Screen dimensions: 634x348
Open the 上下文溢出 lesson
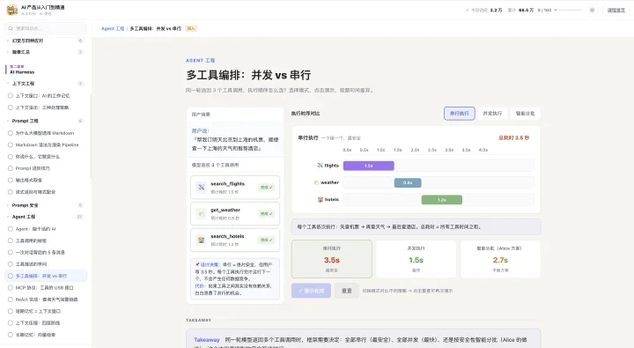pyautogui.click(x=42, y=107)
